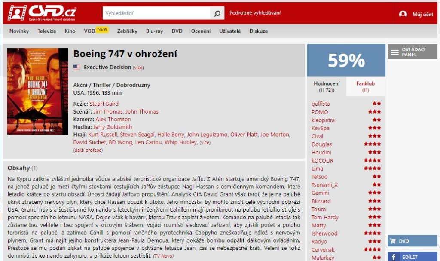Screen dimensions: 440x261
Task: Click the Boeing 747 v ohrožení poster
Action: coord(38,91)
